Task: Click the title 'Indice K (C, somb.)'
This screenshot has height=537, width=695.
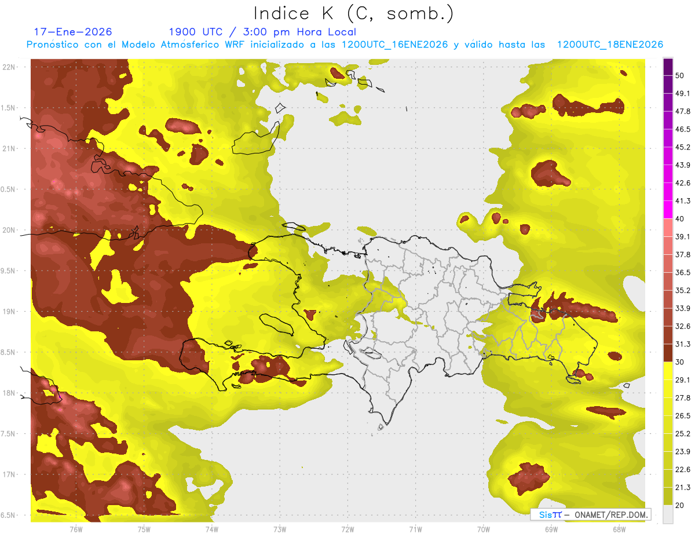Action: pyautogui.click(x=354, y=14)
